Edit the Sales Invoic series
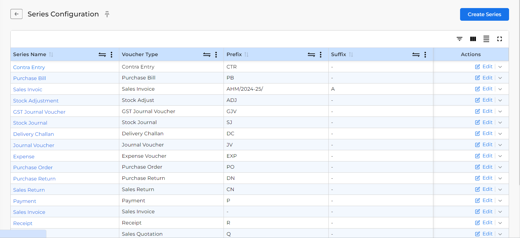This screenshot has height=238, width=520. 484,89
